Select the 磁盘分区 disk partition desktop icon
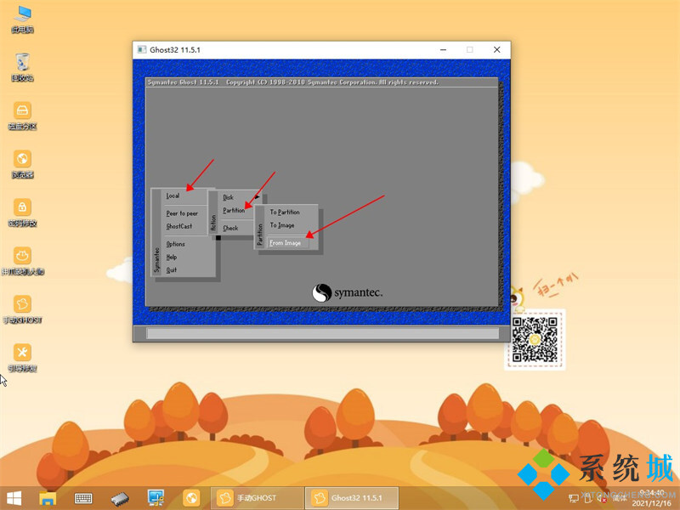 coord(23,116)
